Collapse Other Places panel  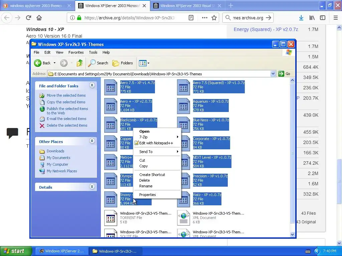[92, 141]
